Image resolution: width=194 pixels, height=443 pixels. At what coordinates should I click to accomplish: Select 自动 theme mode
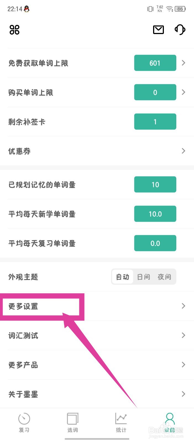[122, 277]
